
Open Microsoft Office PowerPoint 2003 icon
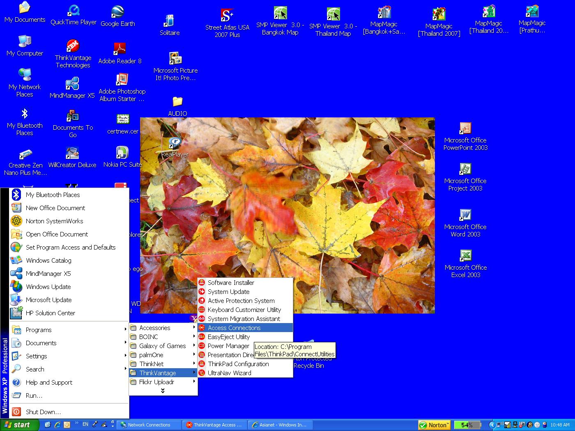coord(465,137)
